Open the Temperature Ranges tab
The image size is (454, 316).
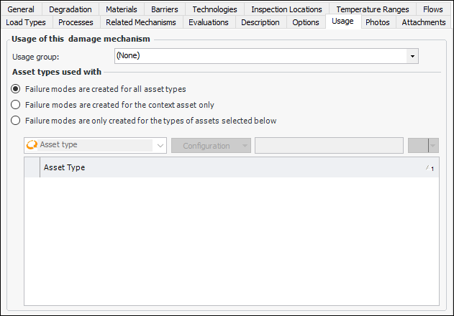pos(372,9)
